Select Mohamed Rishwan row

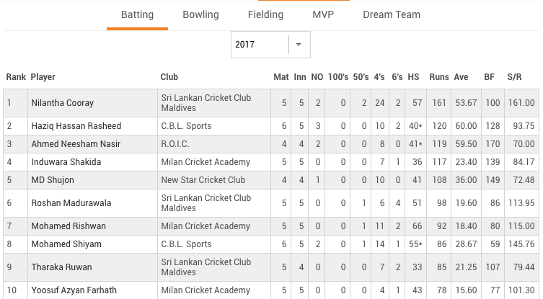point(271,226)
